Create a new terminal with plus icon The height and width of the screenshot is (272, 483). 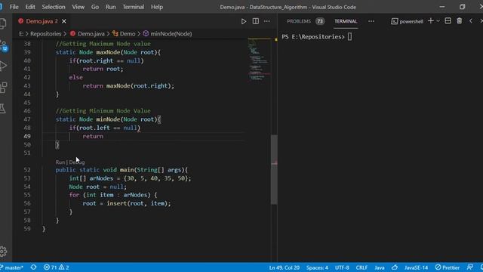pyautogui.click(x=431, y=20)
